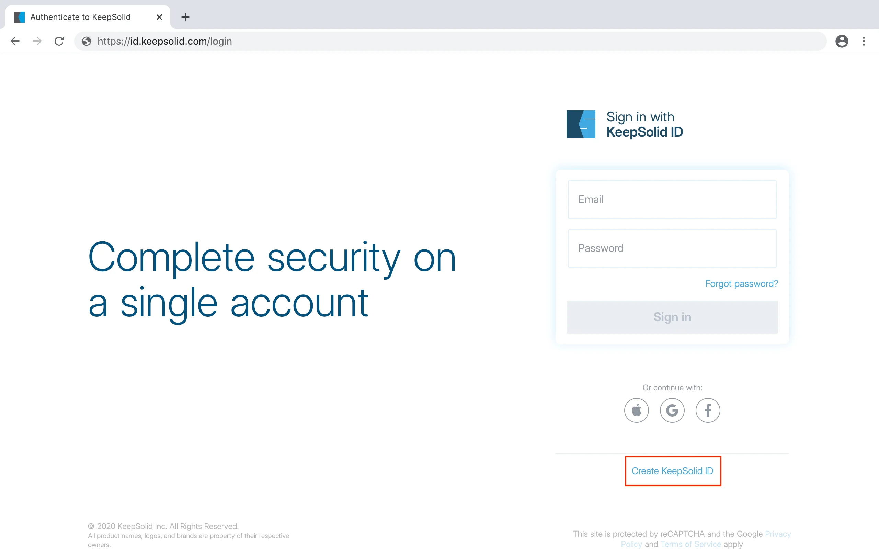Open Chrome three-dot menu
879x549 pixels.
[x=864, y=41]
